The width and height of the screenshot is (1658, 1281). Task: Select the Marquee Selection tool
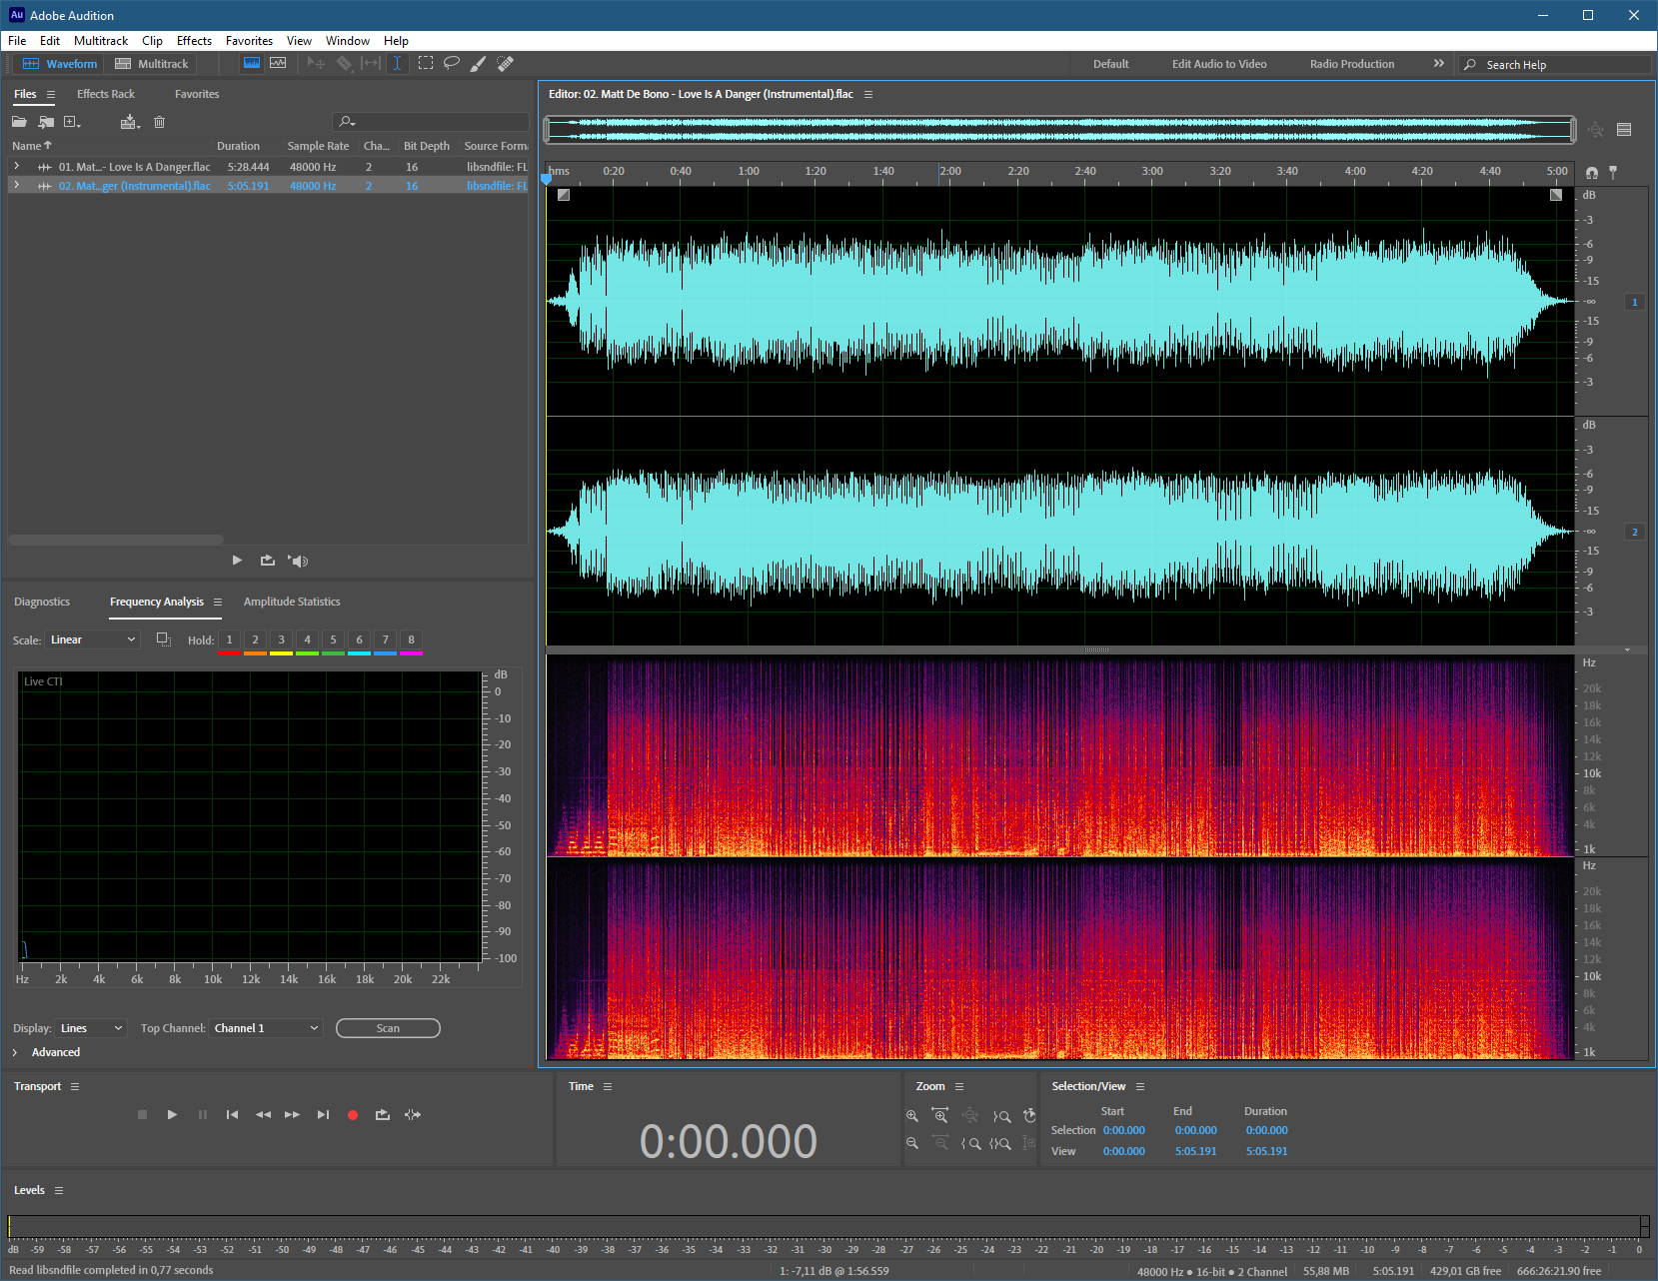pos(426,63)
